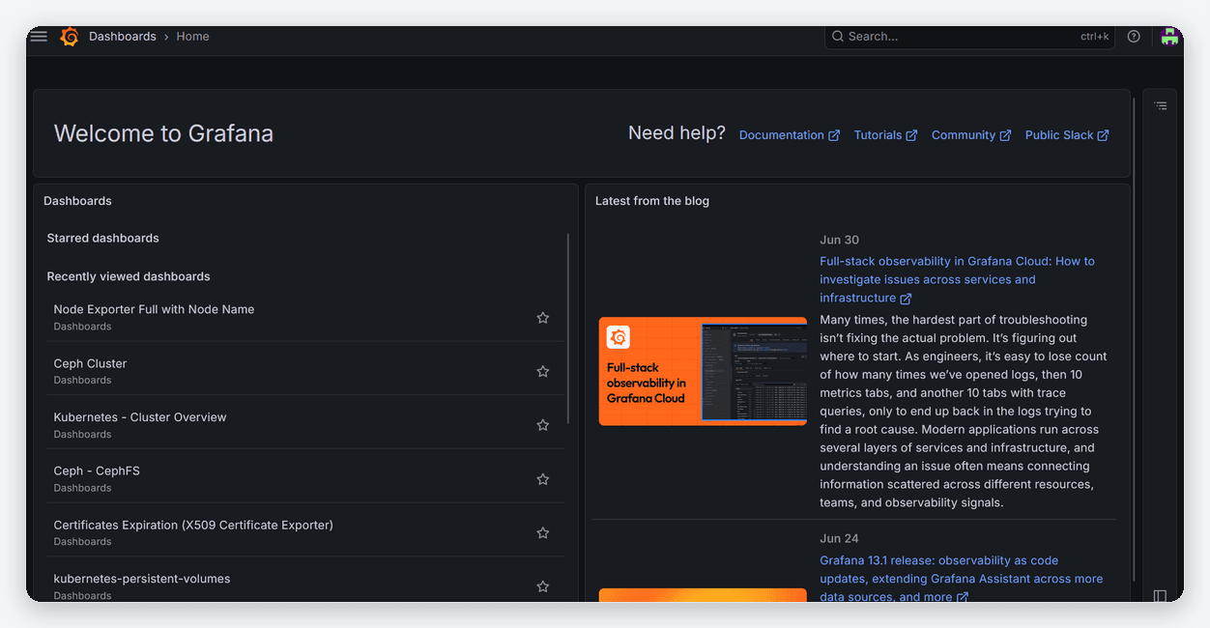Star the Node Exporter Full with Node Name dashboard
The width and height of the screenshot is (1210, 628).
(x=543, y=317)
